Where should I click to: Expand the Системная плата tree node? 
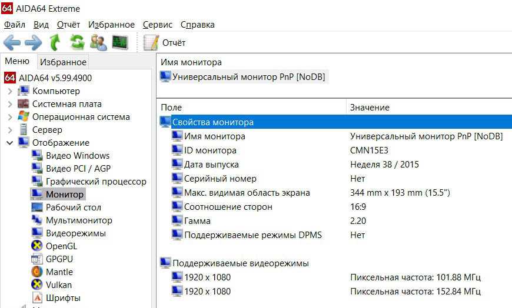[10, 104]
